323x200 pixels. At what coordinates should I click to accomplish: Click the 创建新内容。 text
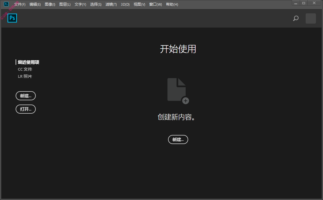pyautogui.click(x=176, y=117)
